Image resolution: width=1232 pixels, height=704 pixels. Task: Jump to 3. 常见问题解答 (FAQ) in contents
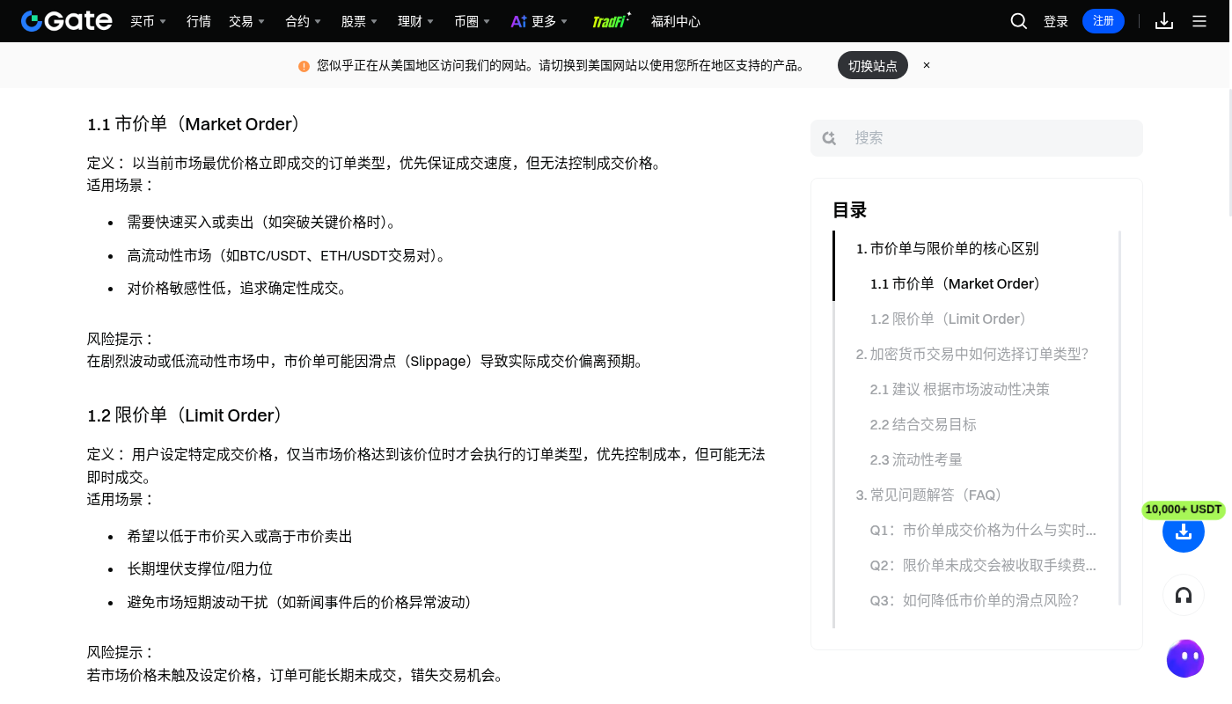[x=929, y=495]
